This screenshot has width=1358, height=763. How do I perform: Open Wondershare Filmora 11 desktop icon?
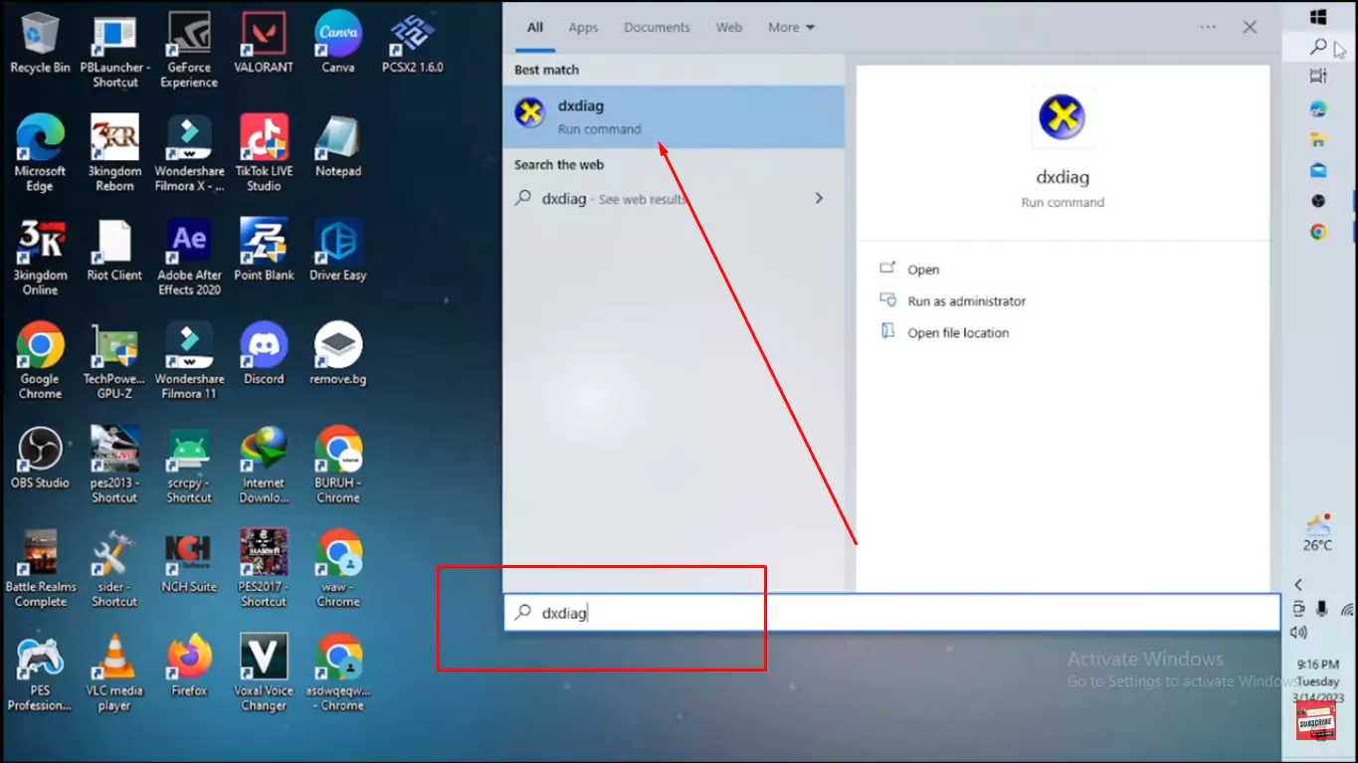coord(189,361)
